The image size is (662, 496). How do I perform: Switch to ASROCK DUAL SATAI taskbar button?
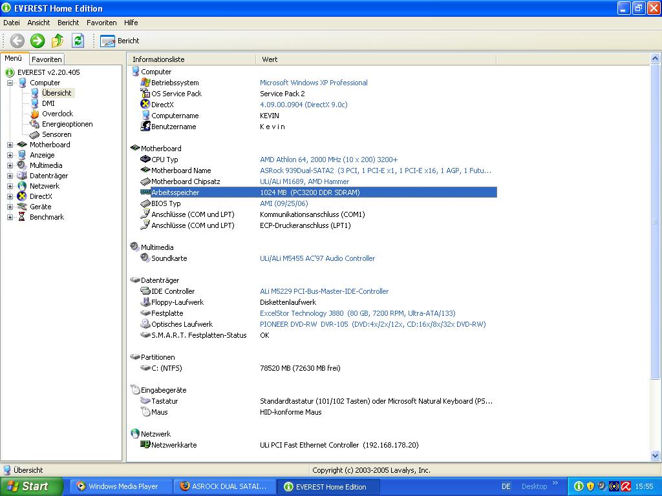224,487
